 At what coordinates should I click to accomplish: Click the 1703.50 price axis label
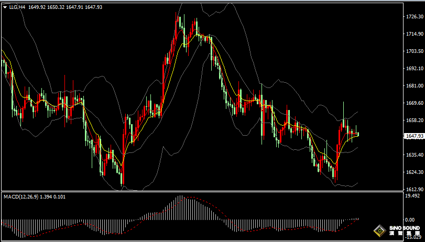(414, 51)
